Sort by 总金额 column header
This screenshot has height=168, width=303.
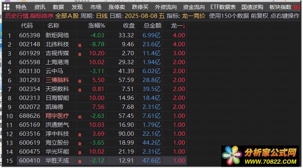[x=152, y=25]
